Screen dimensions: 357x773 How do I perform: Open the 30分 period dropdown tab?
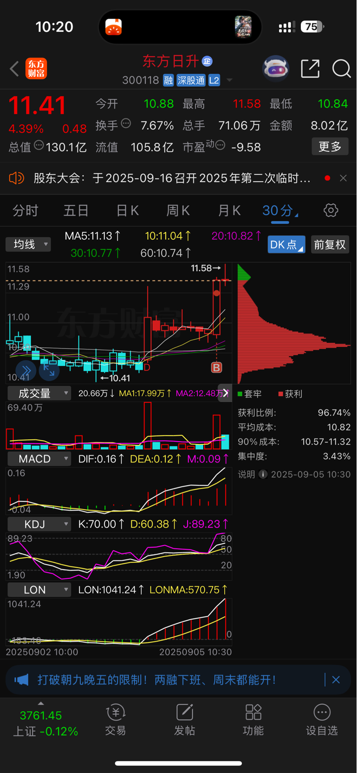click(280, 211)
